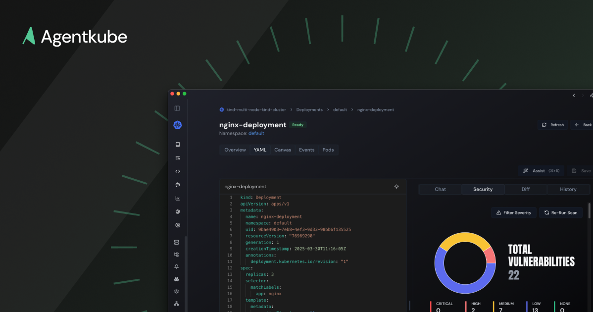Click the Agentkube logo
This screenshot has height=312, width=593.
click(75, 37)
